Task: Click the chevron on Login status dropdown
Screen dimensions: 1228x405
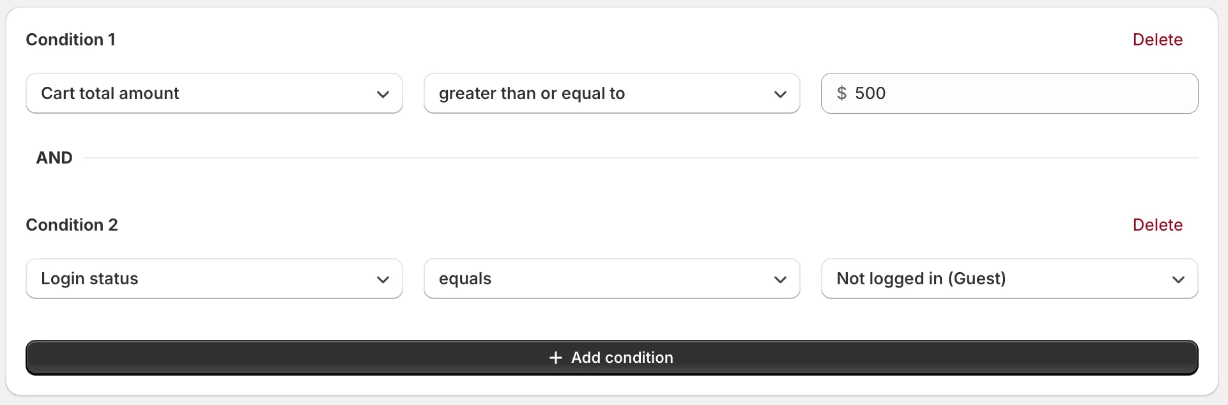Action: [x=383, y=279]
